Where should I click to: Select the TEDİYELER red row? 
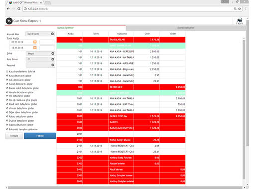click(121, 87)
